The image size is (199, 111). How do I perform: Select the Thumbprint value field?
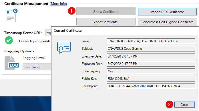click(151, 86)
